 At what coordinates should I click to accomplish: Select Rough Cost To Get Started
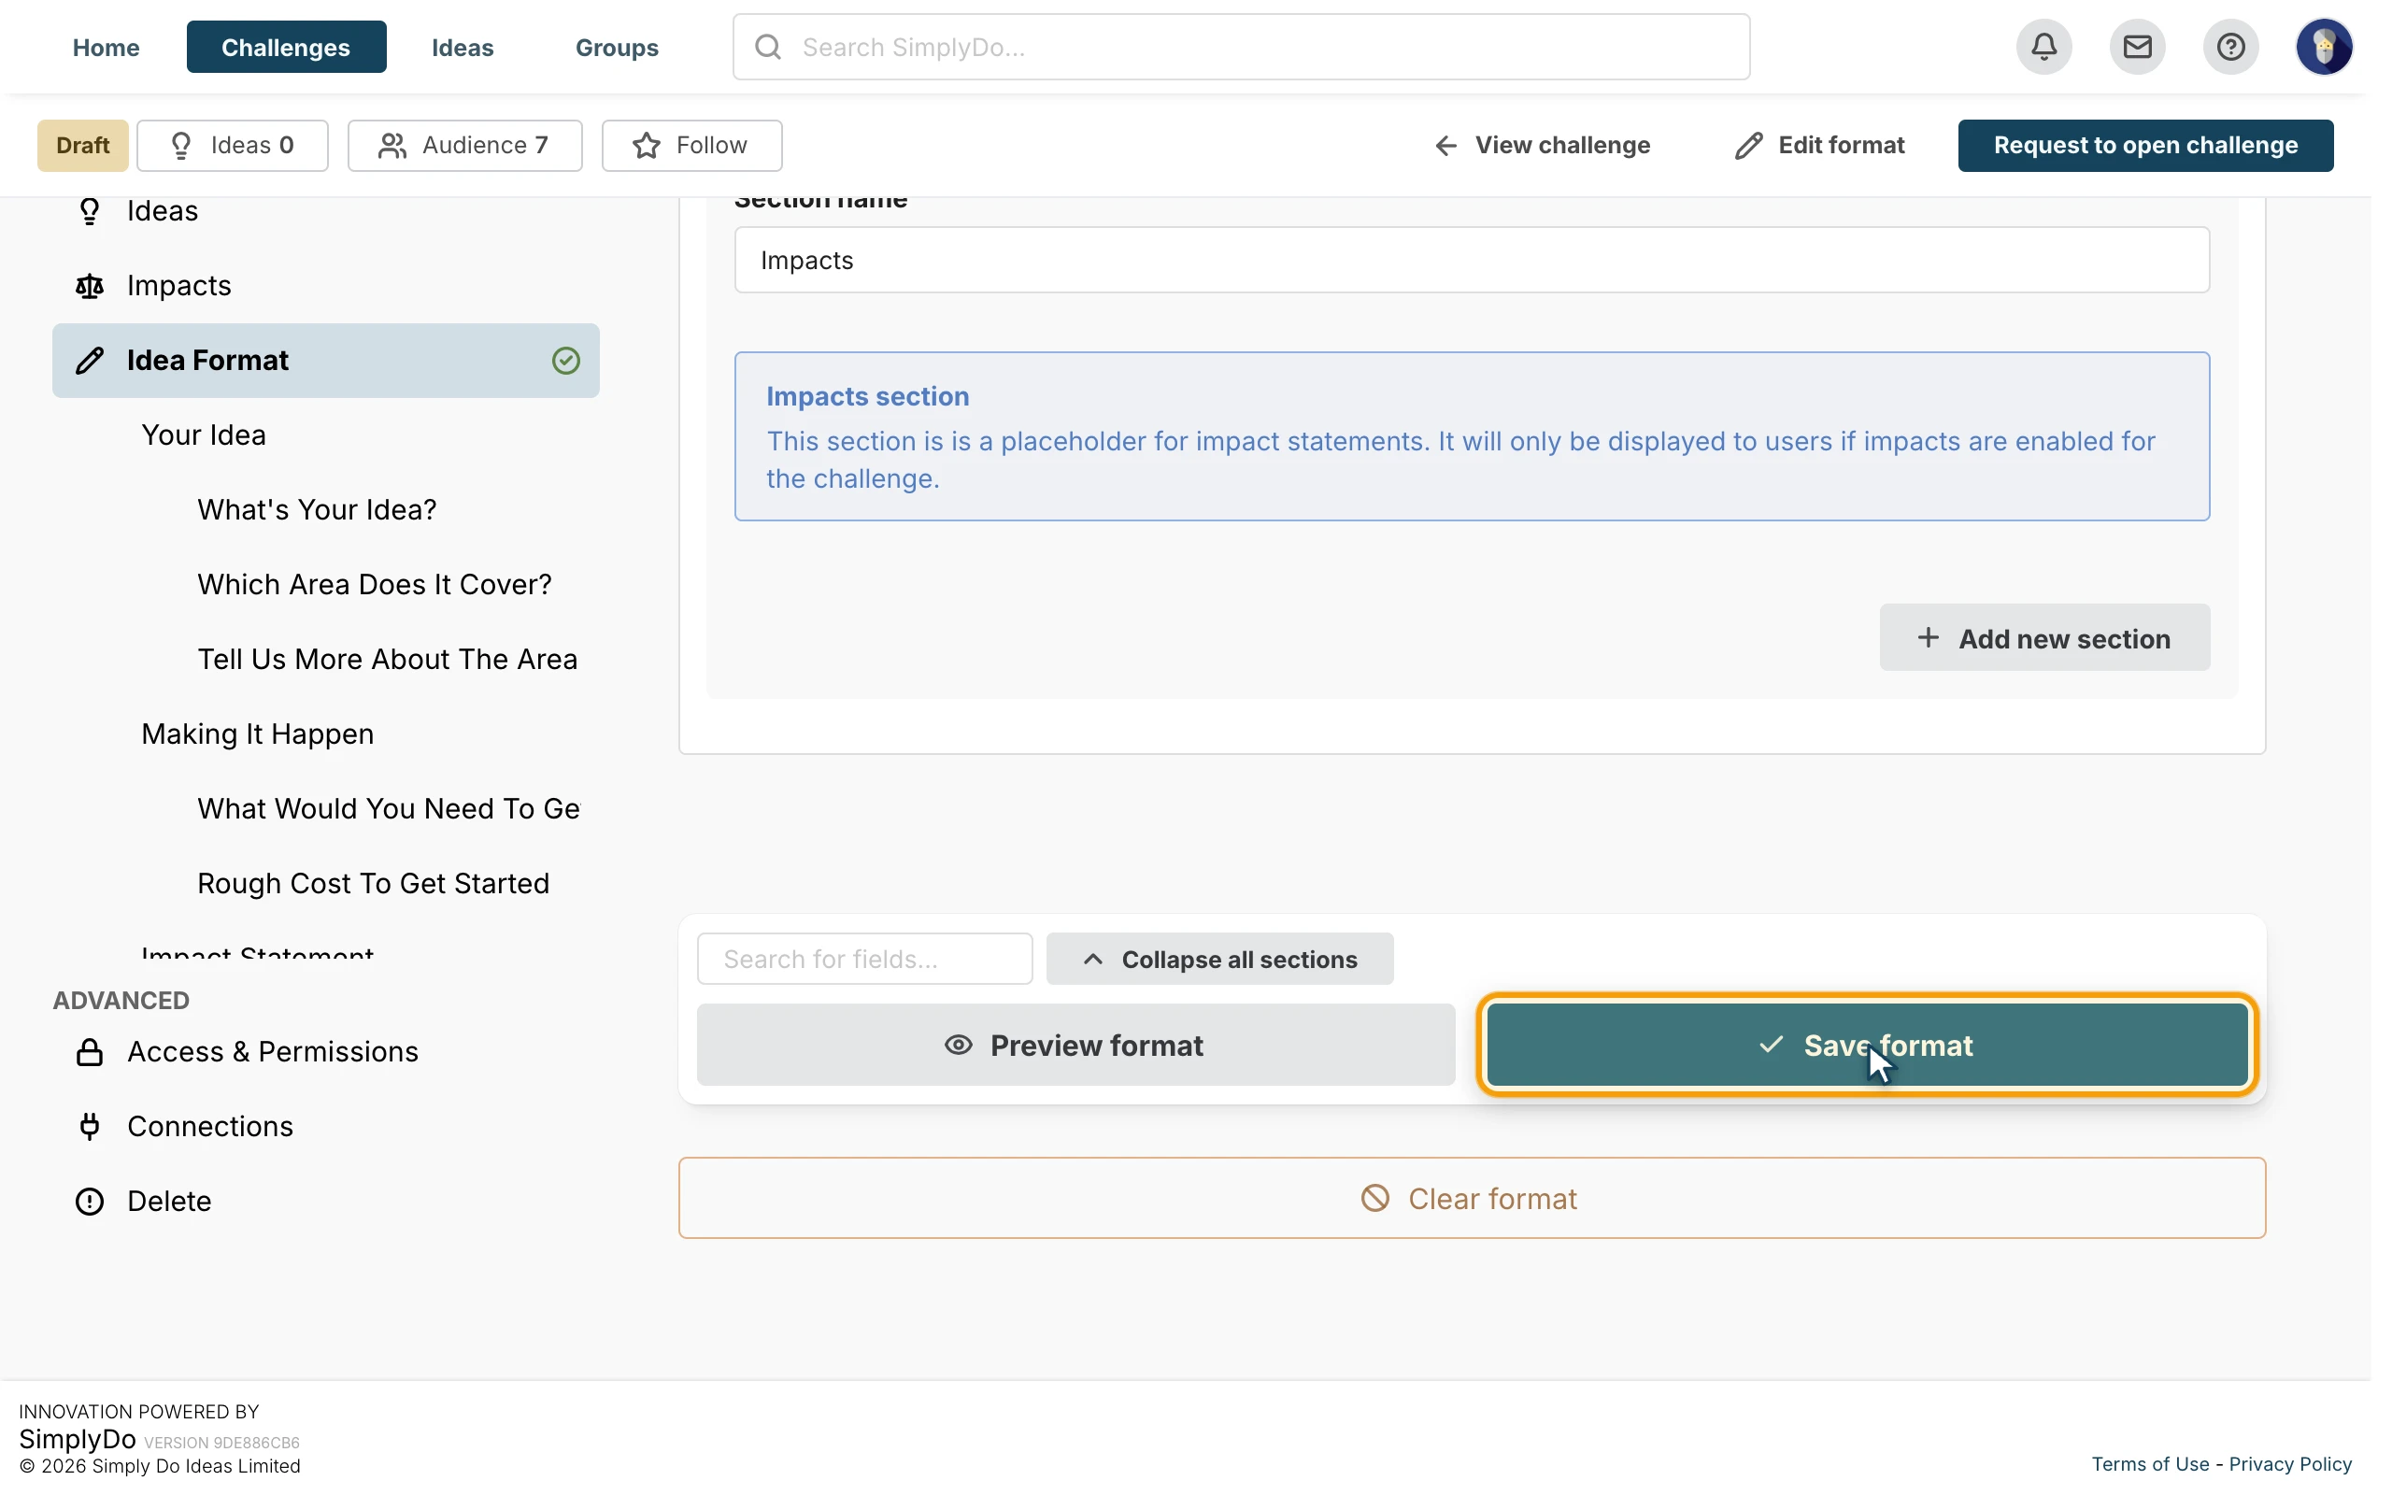[x=374, y=883]
